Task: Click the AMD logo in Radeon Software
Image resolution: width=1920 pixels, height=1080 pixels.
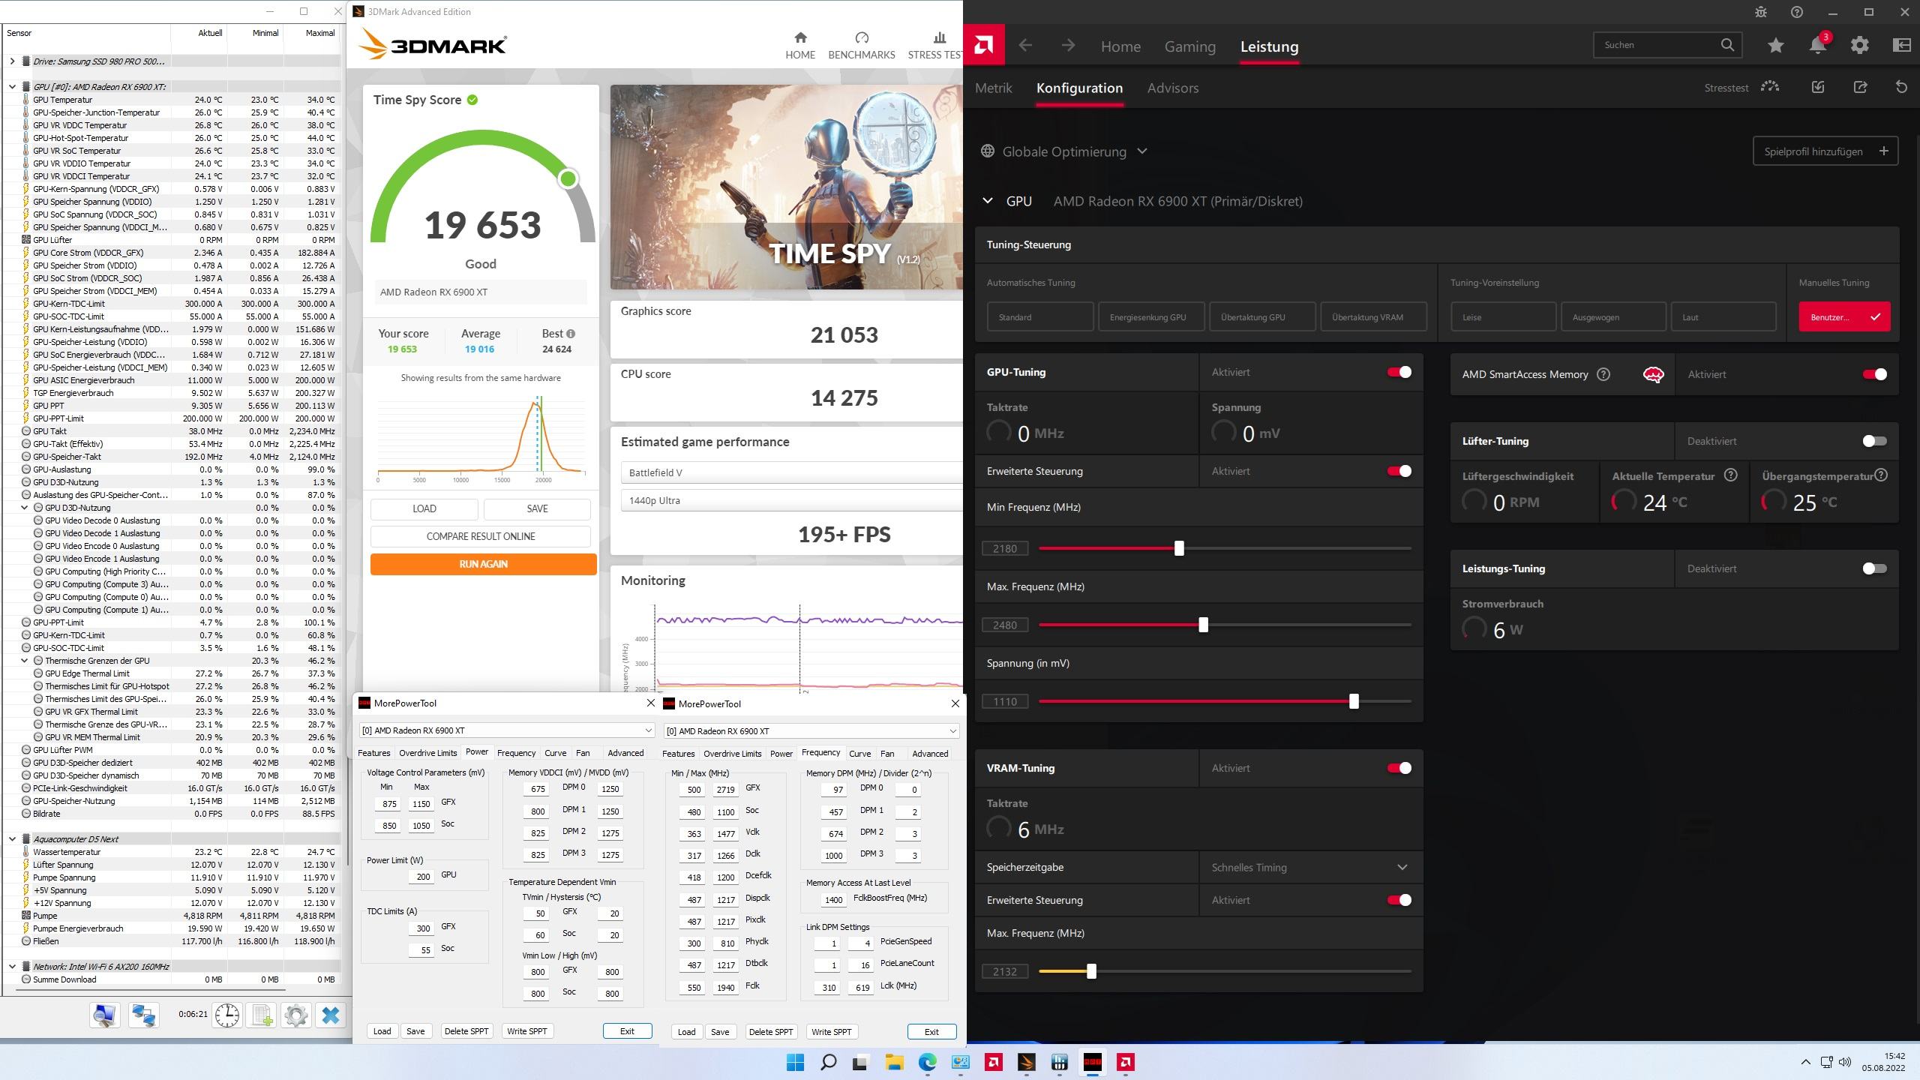Action: pyautogui.click(x=985, y=46)
